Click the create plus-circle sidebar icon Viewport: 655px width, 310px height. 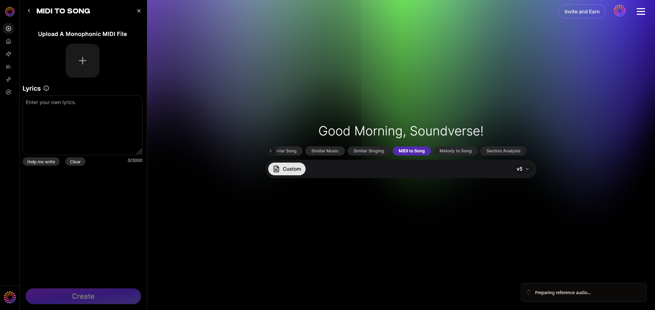[8, 29]
